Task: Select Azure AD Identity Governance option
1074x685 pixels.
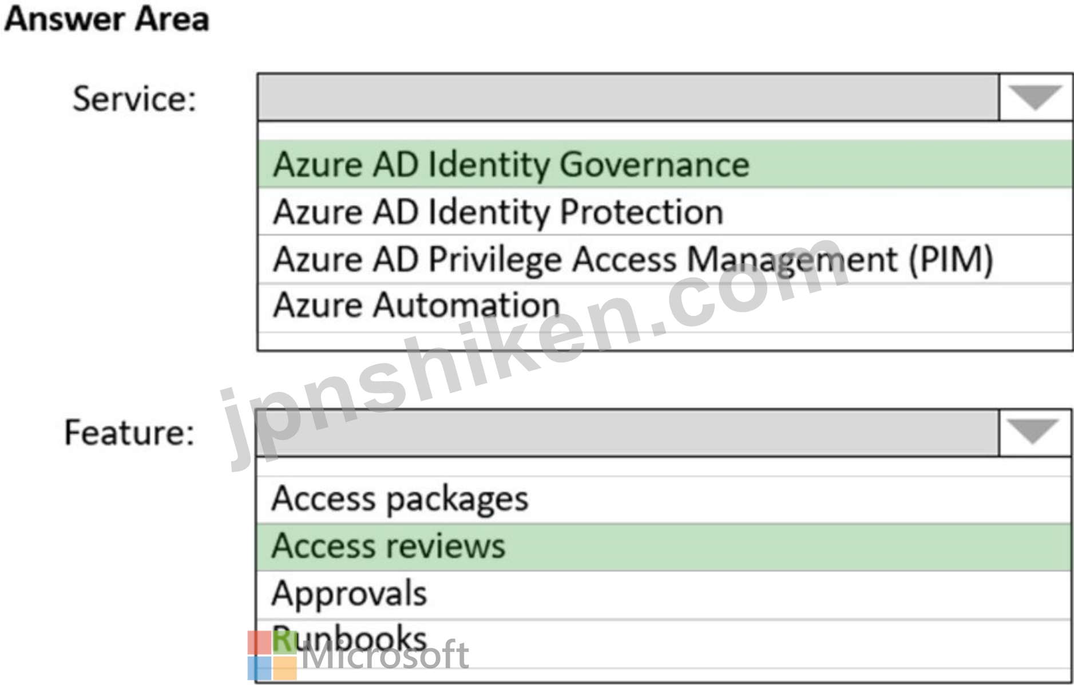Action: [511, 165]
